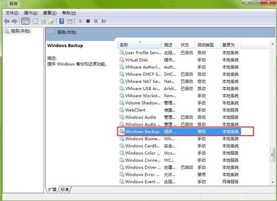The height and width of the screenshot is (201, 277).
Task: Select the Windows Audio service name
Action: point(141,117)
